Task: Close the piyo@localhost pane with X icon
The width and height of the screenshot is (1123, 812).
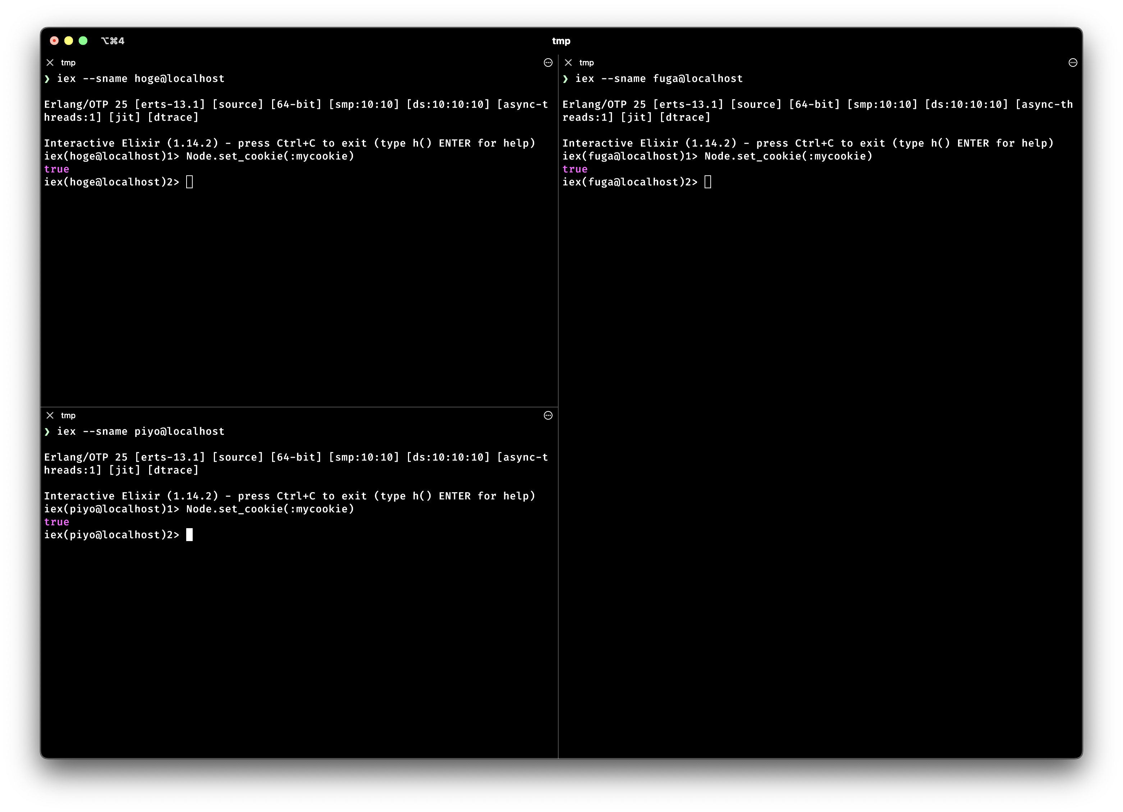Action: [50, 415]
